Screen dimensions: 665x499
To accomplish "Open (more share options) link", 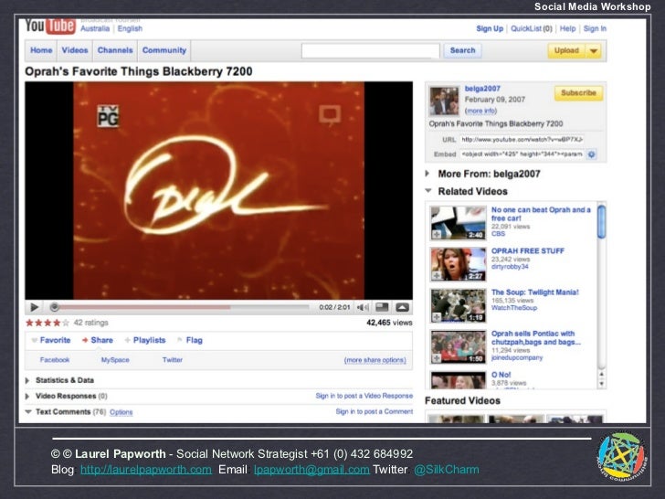I will point(375,360).
